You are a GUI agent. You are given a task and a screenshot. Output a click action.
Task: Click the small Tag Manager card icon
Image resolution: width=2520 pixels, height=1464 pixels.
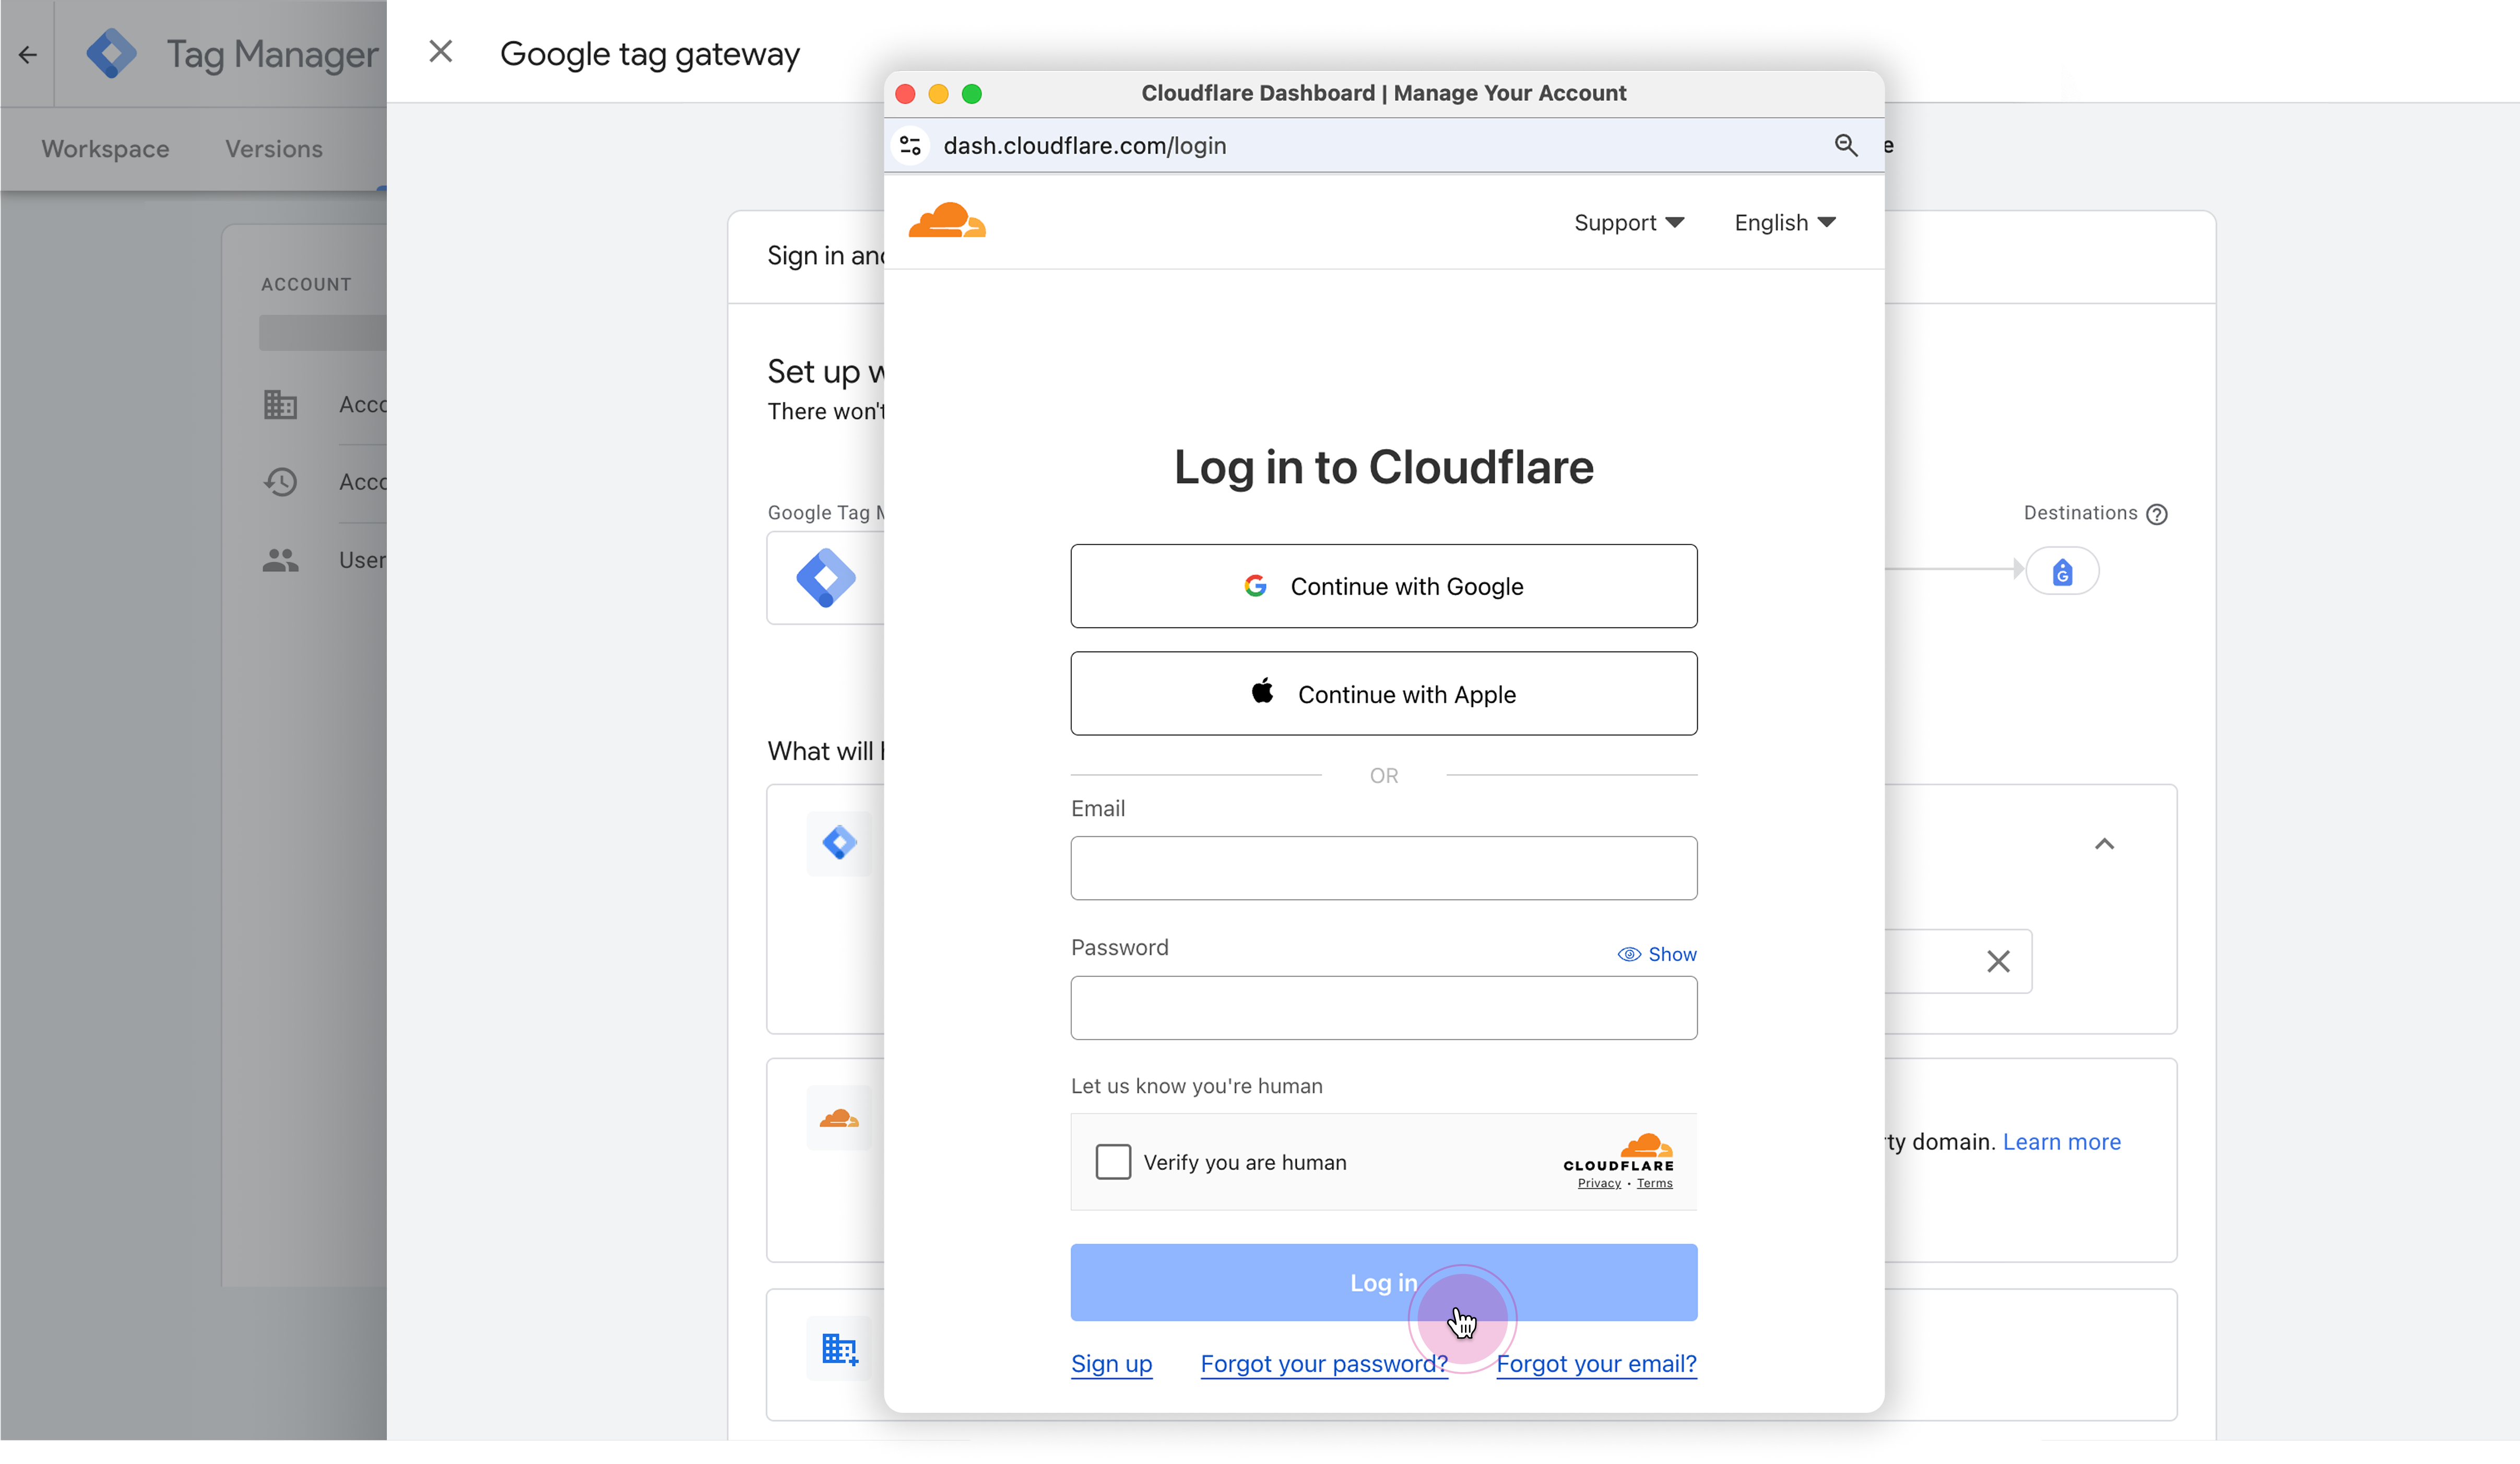(839, 844)
